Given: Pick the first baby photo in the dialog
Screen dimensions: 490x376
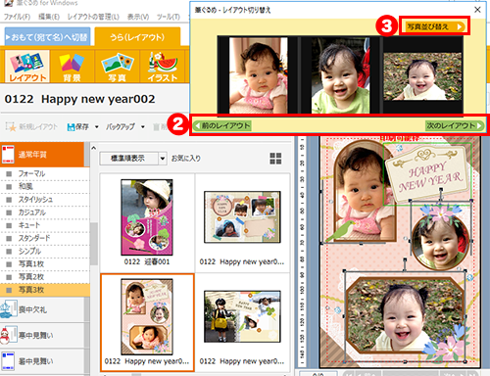Looking at the screenshot, I should (258, 75).
